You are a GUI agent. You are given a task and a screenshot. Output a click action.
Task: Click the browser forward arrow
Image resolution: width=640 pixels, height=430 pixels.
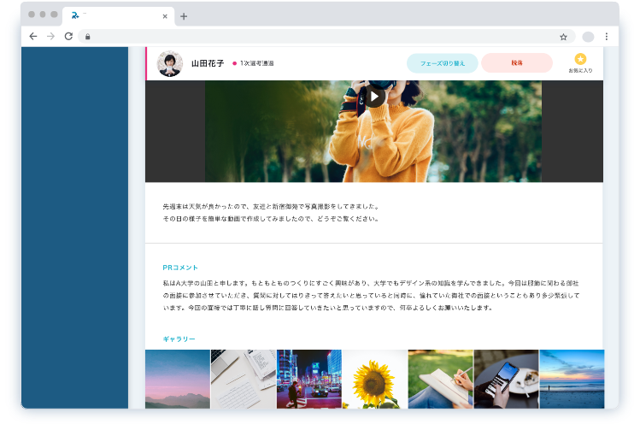[50, 37]
